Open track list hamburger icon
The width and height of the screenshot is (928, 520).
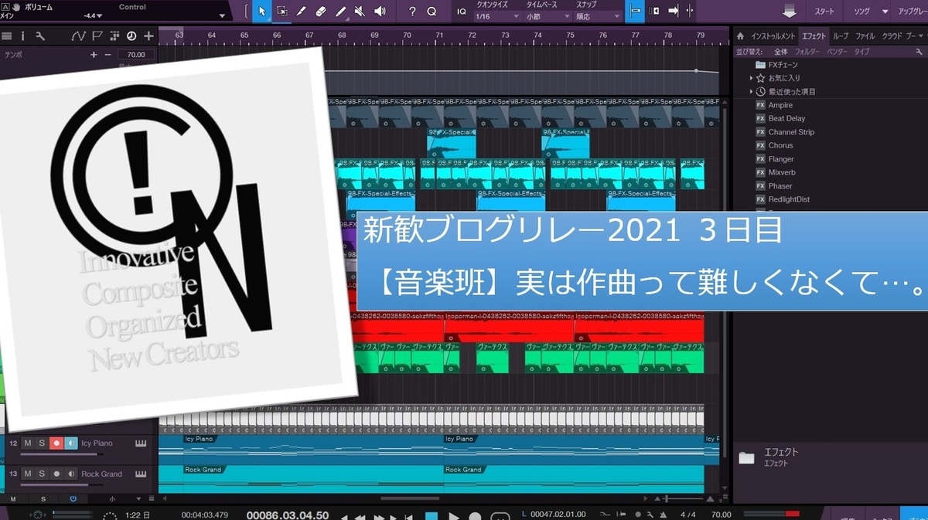coord(7,36)
